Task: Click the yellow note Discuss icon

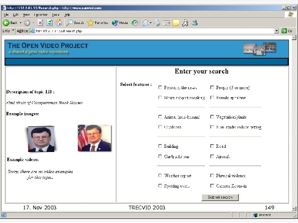Action: point(175,23)
